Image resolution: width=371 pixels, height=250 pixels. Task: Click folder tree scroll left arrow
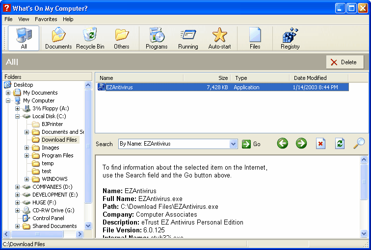coord(6,234)
